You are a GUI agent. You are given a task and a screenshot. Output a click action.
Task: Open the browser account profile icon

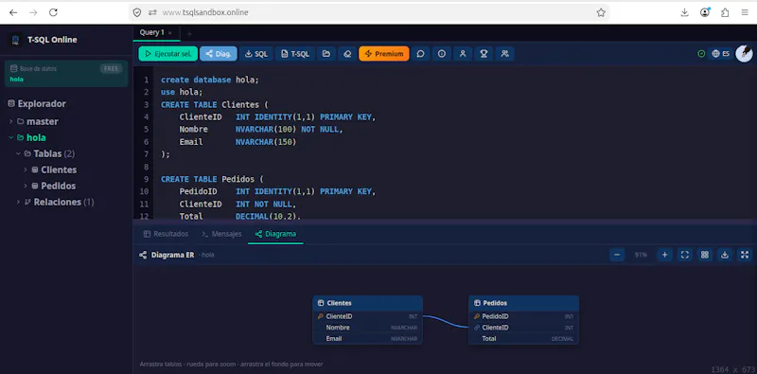705,12
